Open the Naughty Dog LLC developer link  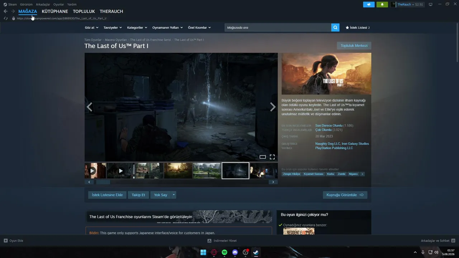point(328,144)
